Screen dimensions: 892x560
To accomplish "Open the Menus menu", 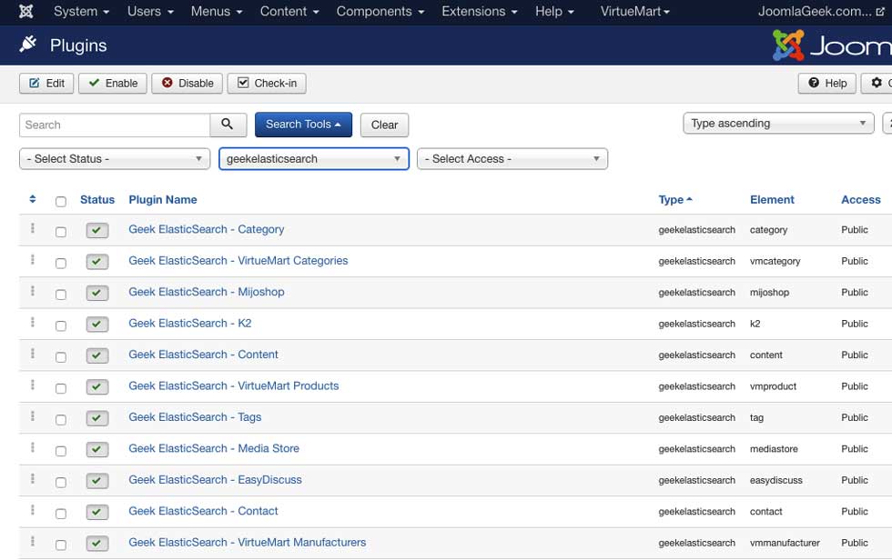I will point(217,11).
